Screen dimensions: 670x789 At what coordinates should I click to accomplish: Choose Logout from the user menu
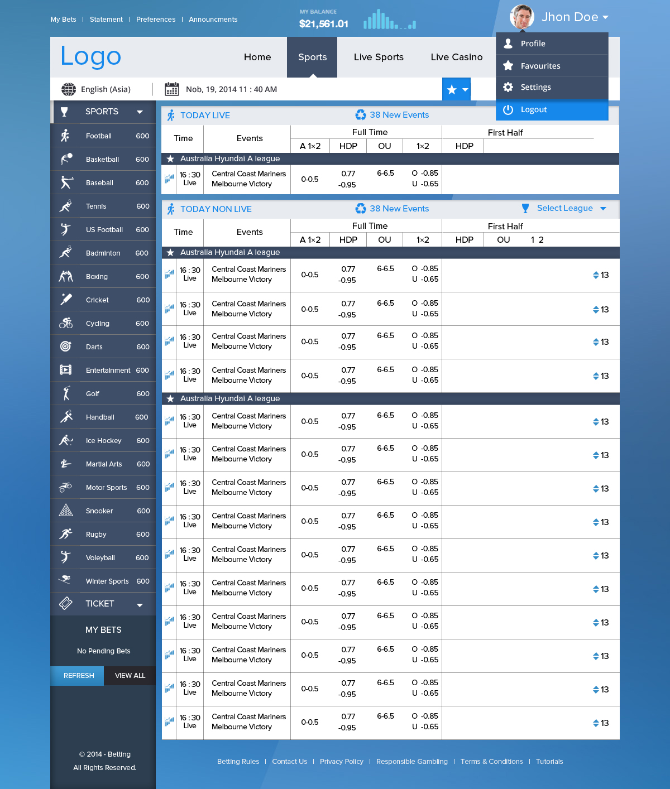(x=552, y=109)
